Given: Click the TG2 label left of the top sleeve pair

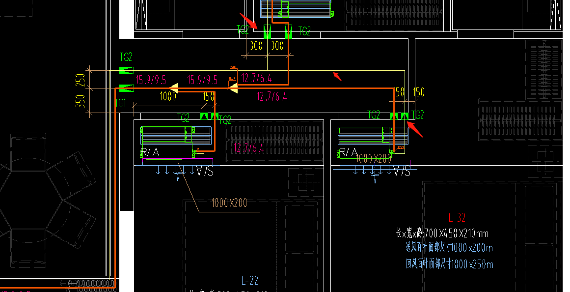Looking at the screenshot, I should point(243,29).
